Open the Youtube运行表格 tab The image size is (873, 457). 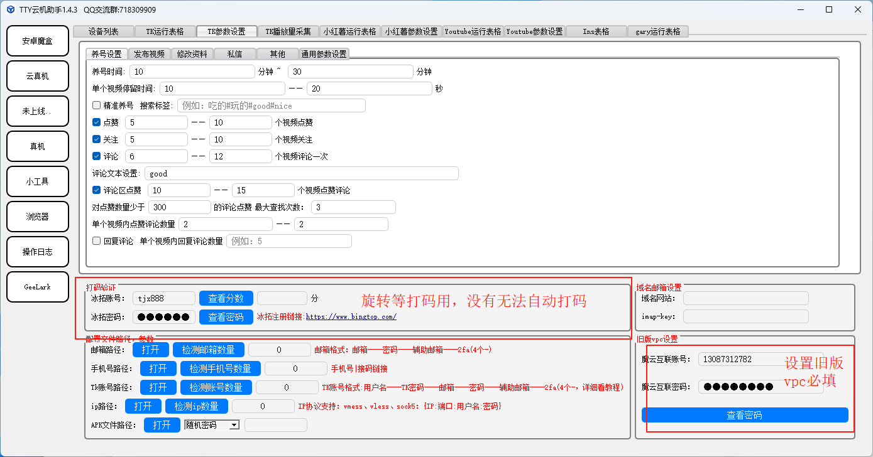click(473, 31)
